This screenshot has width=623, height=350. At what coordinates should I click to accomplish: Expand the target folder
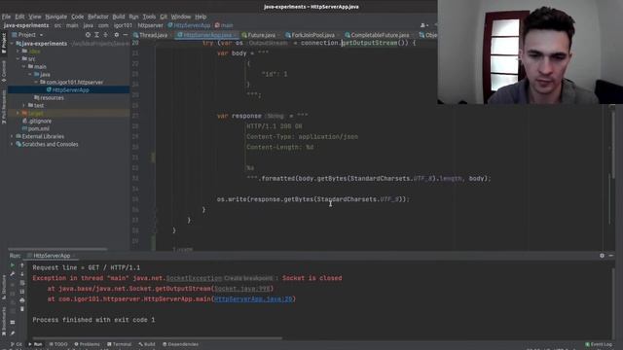(x=18, y=113)
